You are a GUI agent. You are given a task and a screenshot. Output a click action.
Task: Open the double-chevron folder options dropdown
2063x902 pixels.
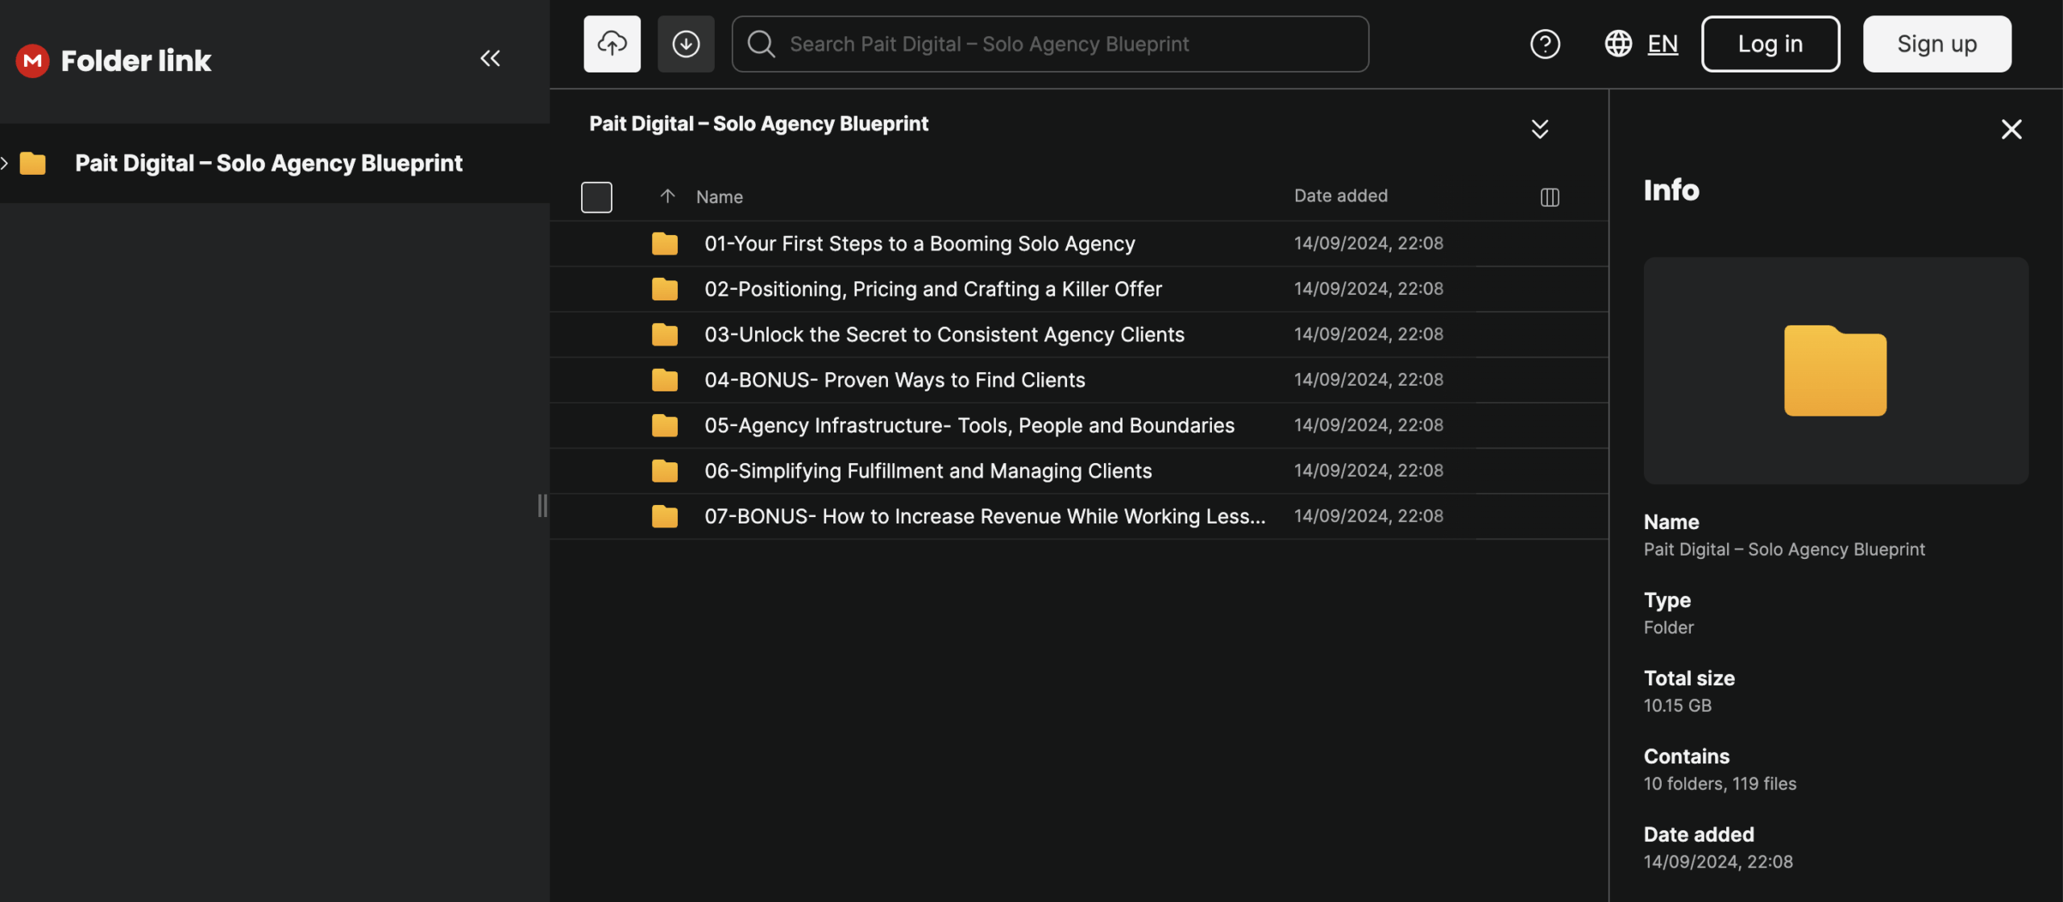pyautogui.click(x=1539, y=129)
